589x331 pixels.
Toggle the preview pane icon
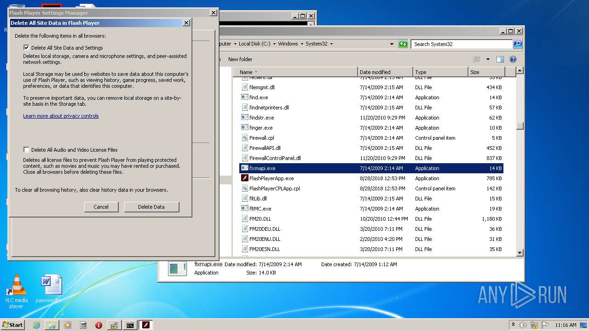coord(500,59)
